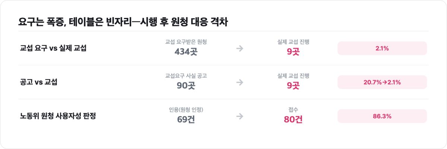Image resolution: width=447 pixels, height=149 pixels.
Task: Click the 공고 vs 교섭 row label
Action: pyautogui.click(x=39, y=82)
